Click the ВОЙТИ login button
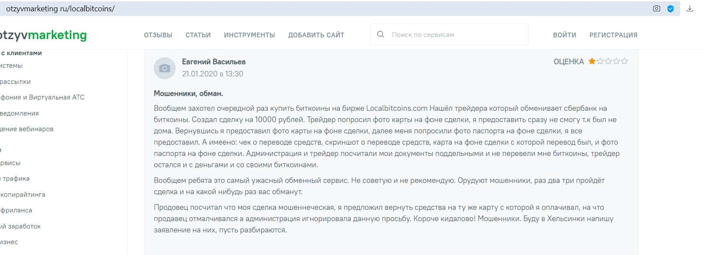Viewport: 704px width, 255px height. point(565,35)
